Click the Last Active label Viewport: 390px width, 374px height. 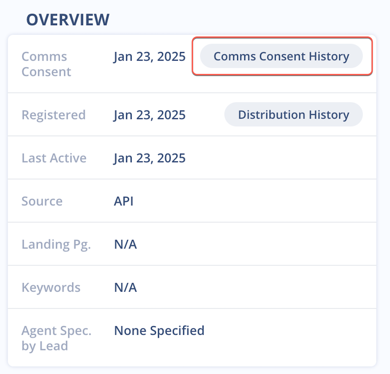tap(54, 158)
